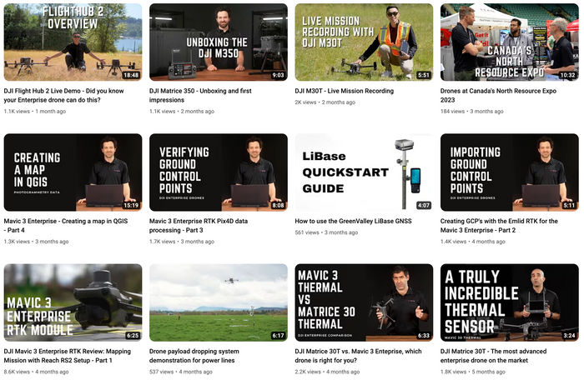Open the drone payload dropping field thumbnail
Image resolution: width=584 pixels, height=380 pixels.
tap(219, 302)
